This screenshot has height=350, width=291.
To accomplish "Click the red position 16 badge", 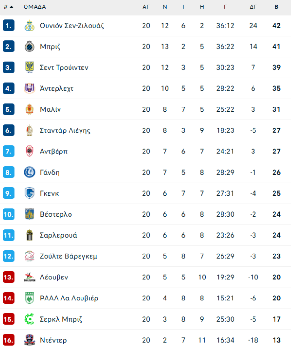I will (8, 340).
